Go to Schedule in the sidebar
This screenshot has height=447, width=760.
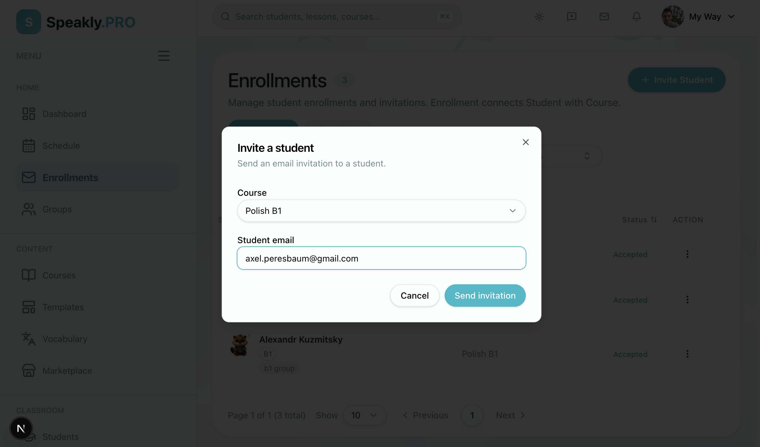pyautogui.click(x=61, y=146)
